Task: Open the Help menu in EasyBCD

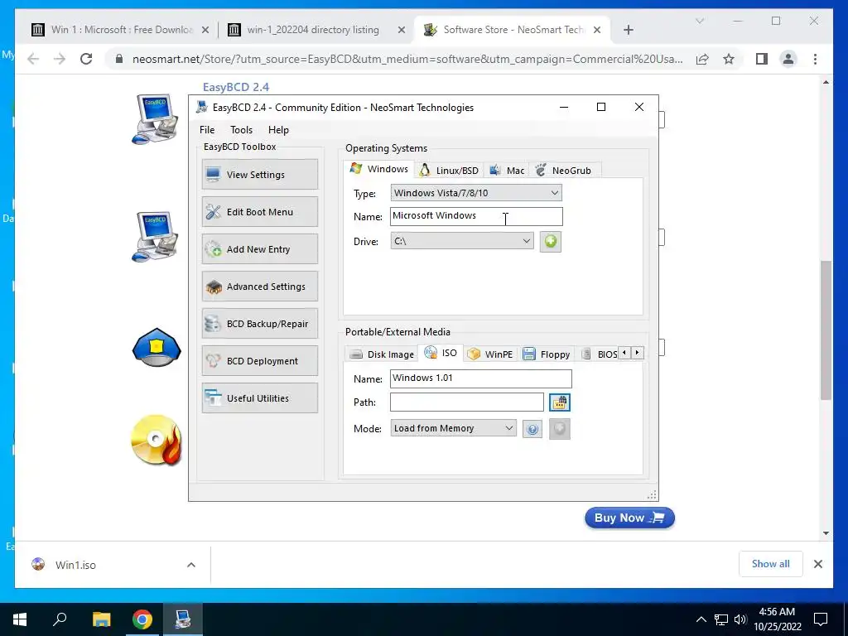Action: click(278, 130)
